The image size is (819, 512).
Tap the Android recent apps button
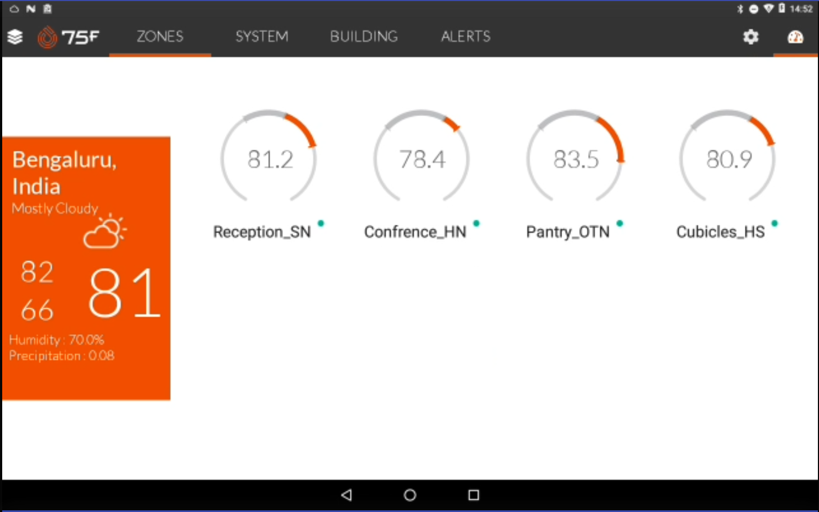(474, 495)
